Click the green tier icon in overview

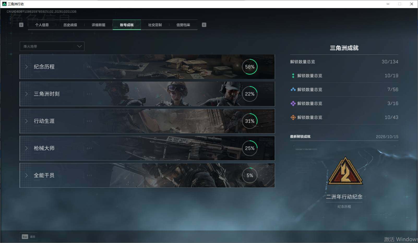293,76
